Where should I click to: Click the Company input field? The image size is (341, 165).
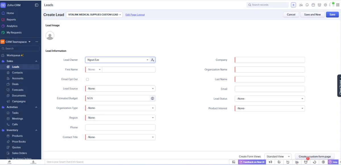270,60
